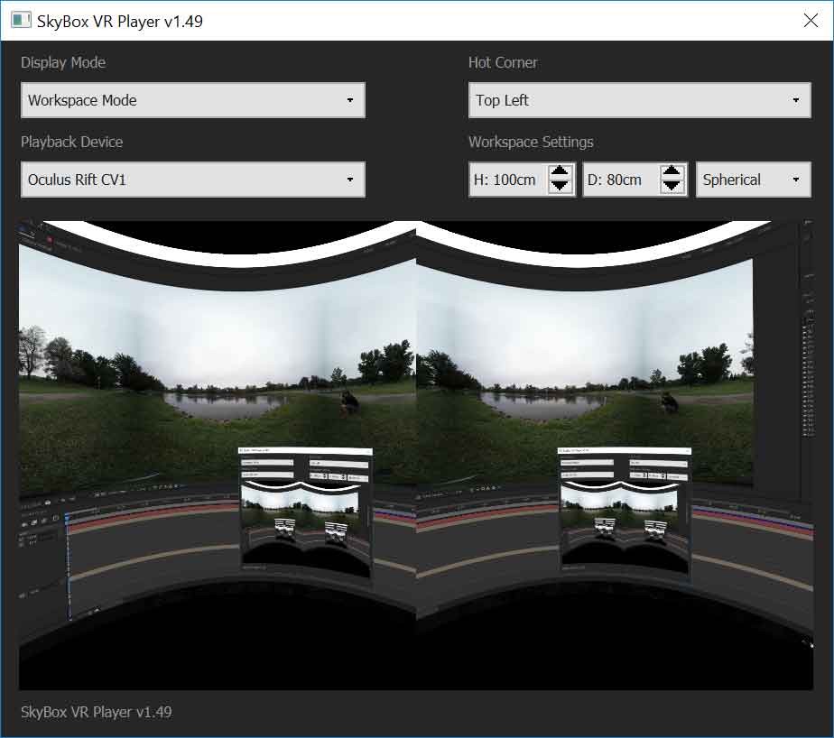Open the Spherical workspace shape dropdown
834x738 pixels.
753,180
